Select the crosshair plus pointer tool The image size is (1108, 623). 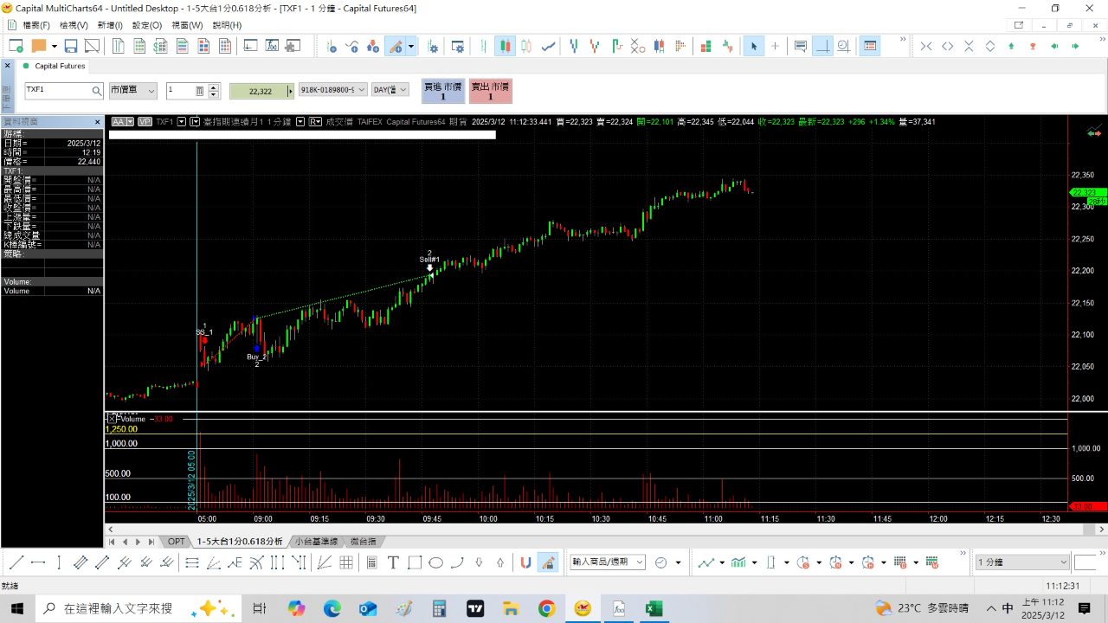(x=775, y=46)
